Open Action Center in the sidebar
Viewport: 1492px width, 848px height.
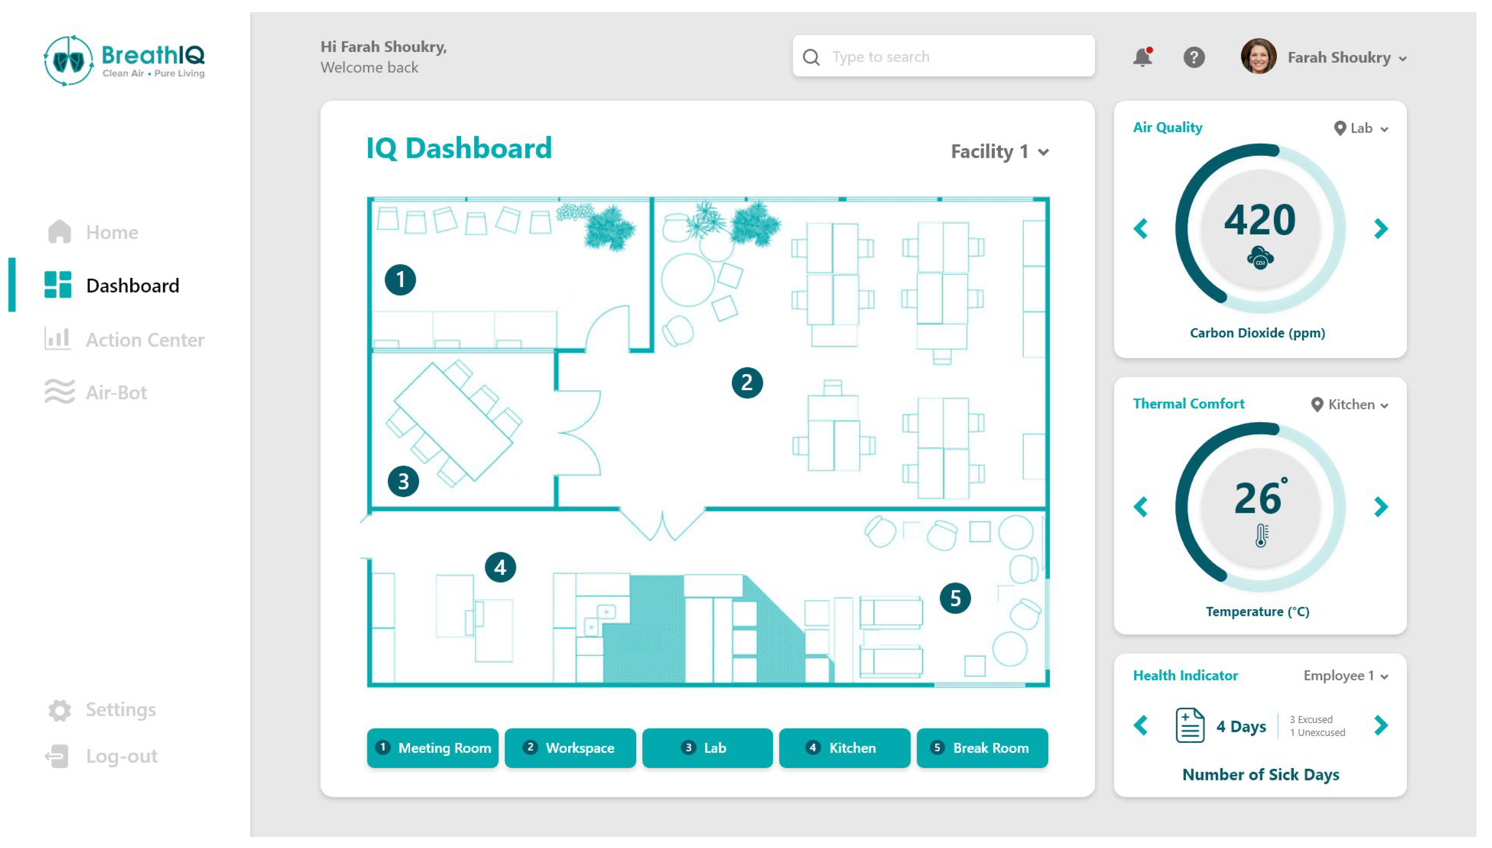click(145, 339)
